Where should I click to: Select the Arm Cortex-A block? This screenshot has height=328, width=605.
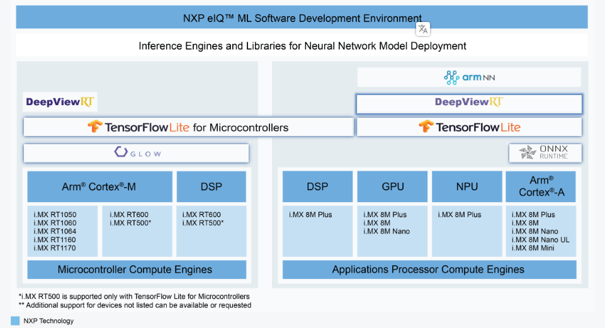pyautogui.click(x=541, y=187)
